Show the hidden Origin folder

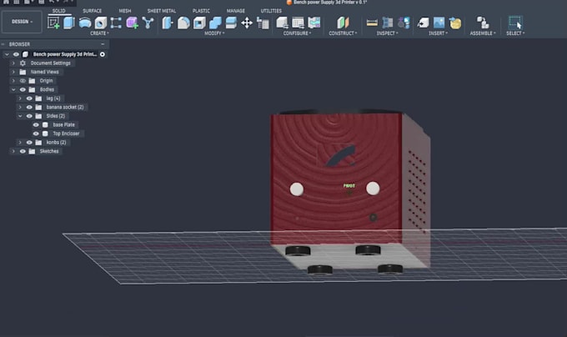pos(23,81)
